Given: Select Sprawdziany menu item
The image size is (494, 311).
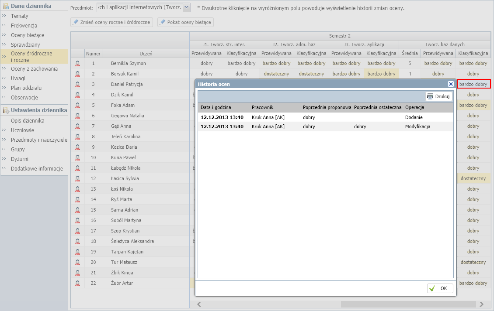Looking at the screenshot, I should pos(25,44).
